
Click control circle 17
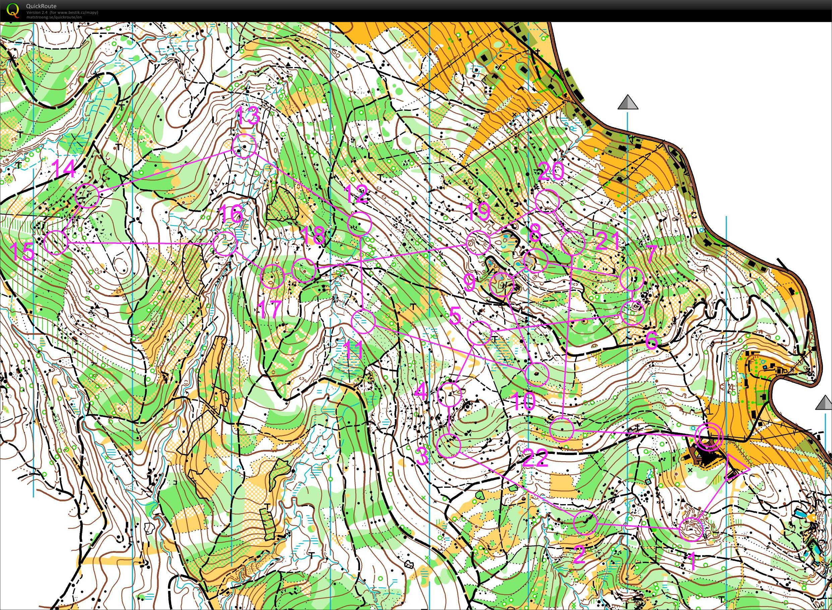click(273, 276)
